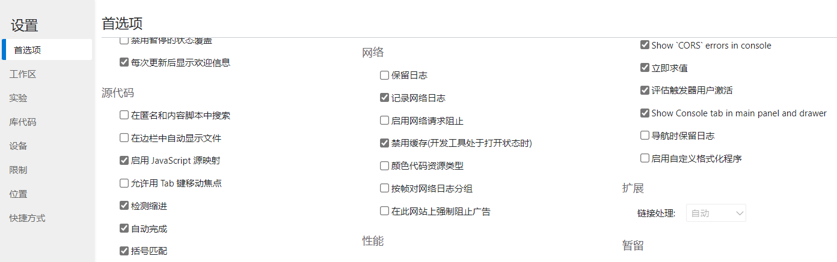
Task: Expand the 链接处理 dropdown
Action: pyautogui.click(x=716, y=213)
